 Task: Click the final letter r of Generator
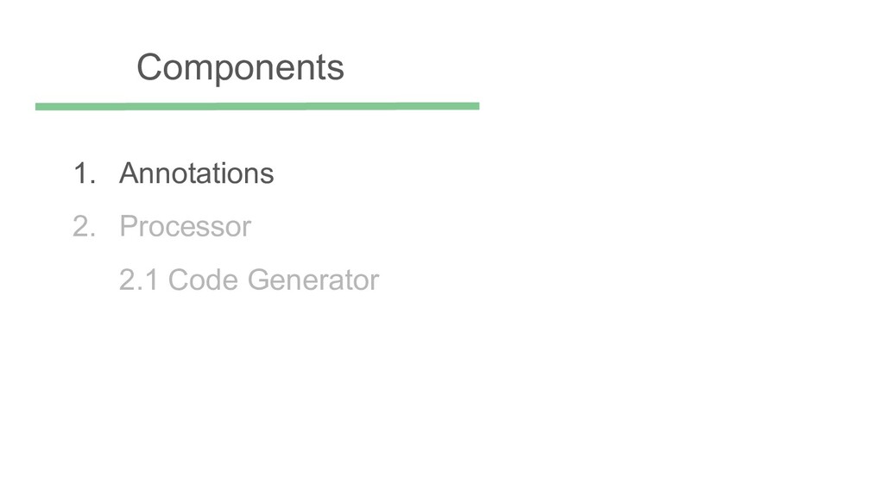pyautogui.click(x=375, y=282)
